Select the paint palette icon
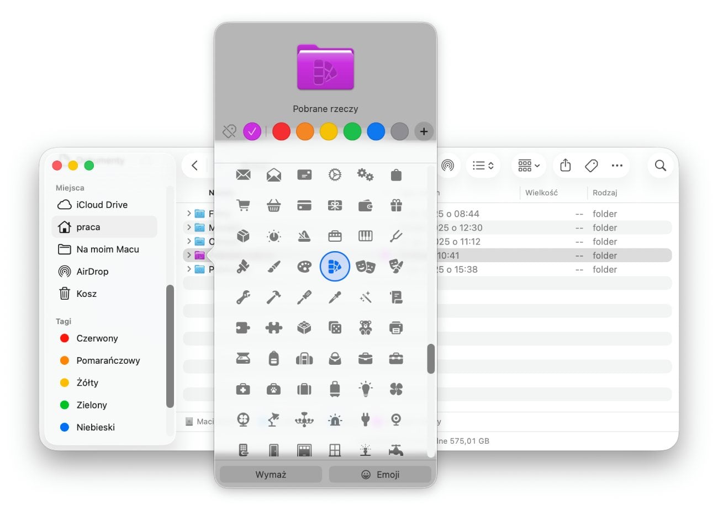This screenshot has width=718, height=516. click(304, 267)
